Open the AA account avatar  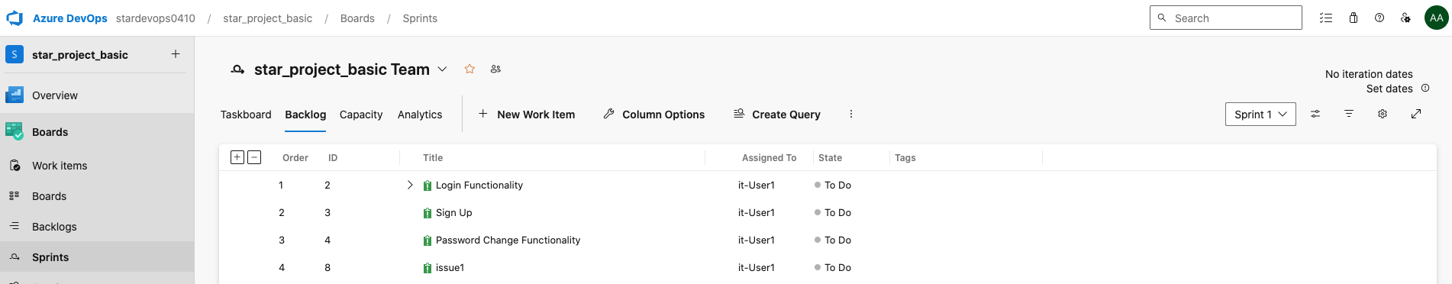click(x=1437, y=18)
